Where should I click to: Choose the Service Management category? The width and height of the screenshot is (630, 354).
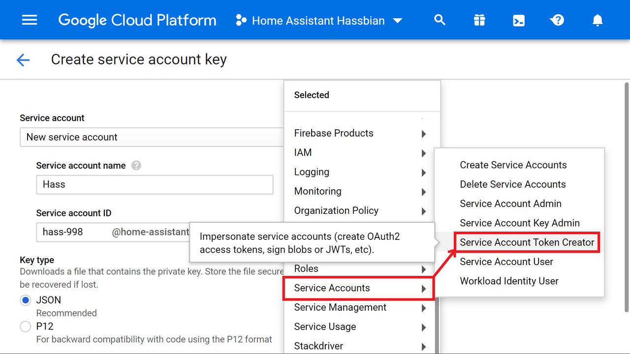click(340, 307)
